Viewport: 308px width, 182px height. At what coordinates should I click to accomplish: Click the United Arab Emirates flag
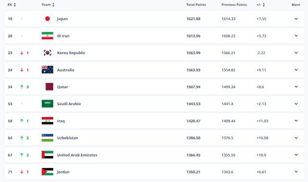coord(47,155)
